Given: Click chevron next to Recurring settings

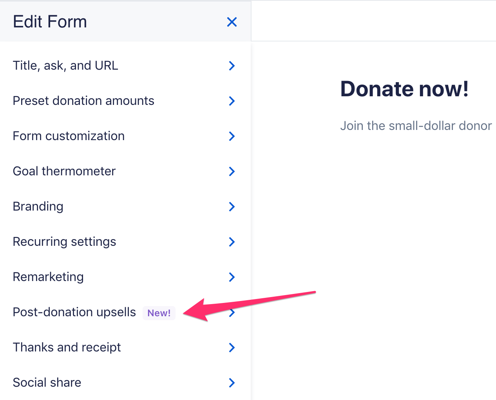Looking at the screenshot, I should click(x=232, y=242).
